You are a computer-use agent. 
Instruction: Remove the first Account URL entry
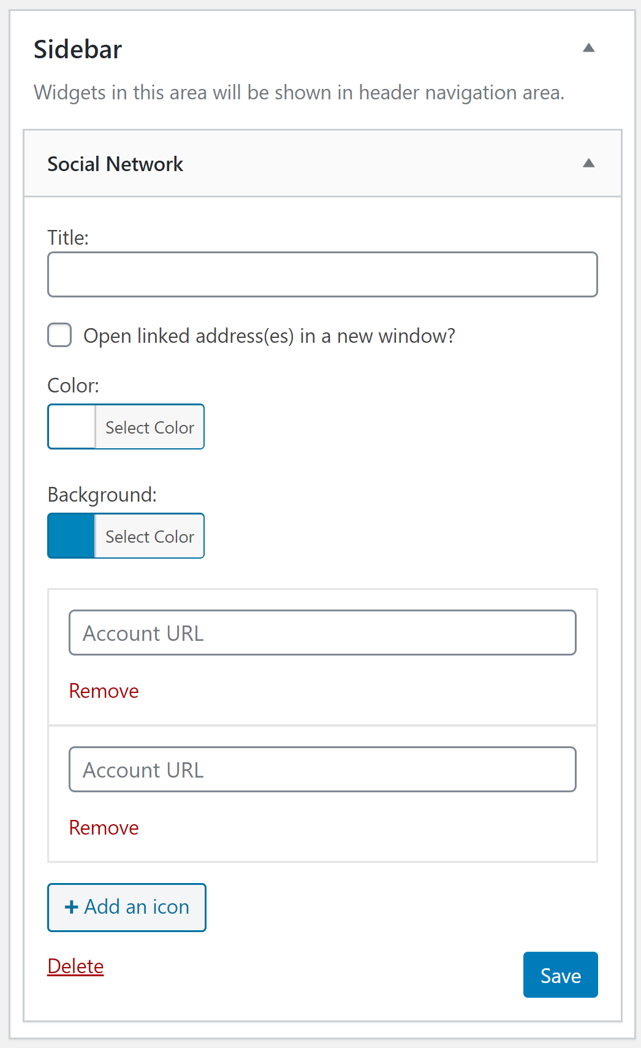click(x=104, y=691)
